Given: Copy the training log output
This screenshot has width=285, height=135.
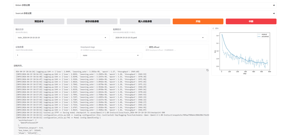Looking at the screenshot, I should 207,70.
